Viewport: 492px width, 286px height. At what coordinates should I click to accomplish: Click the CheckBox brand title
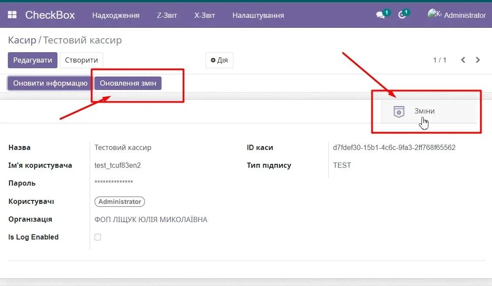coord(50,15)
